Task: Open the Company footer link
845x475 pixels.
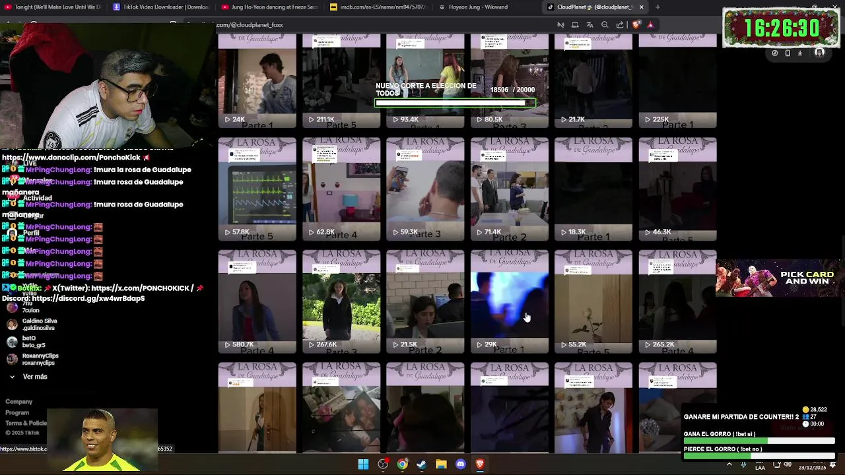Action: tap(18, 402)
